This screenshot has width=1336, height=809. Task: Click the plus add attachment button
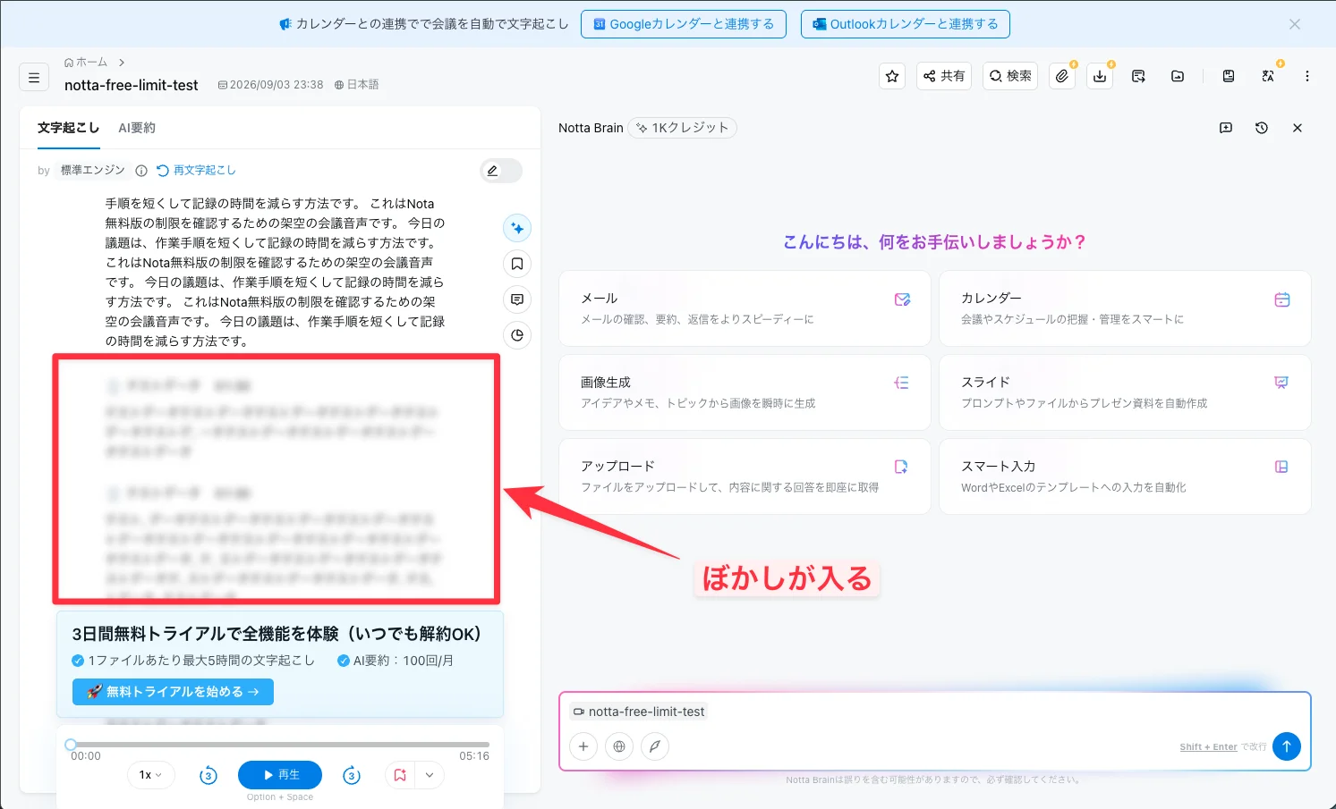pos(583,746)
